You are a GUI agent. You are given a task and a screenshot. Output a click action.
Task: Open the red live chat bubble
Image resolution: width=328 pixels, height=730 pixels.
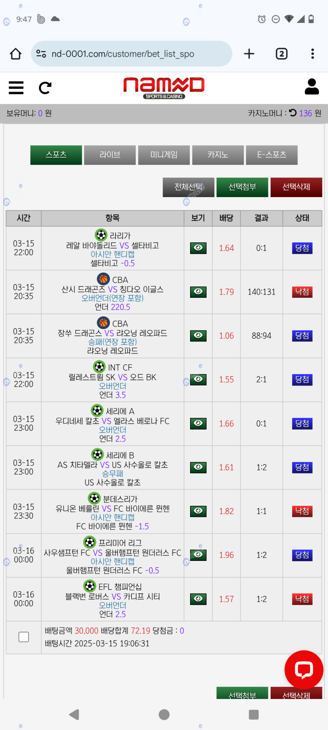point(304,669)
